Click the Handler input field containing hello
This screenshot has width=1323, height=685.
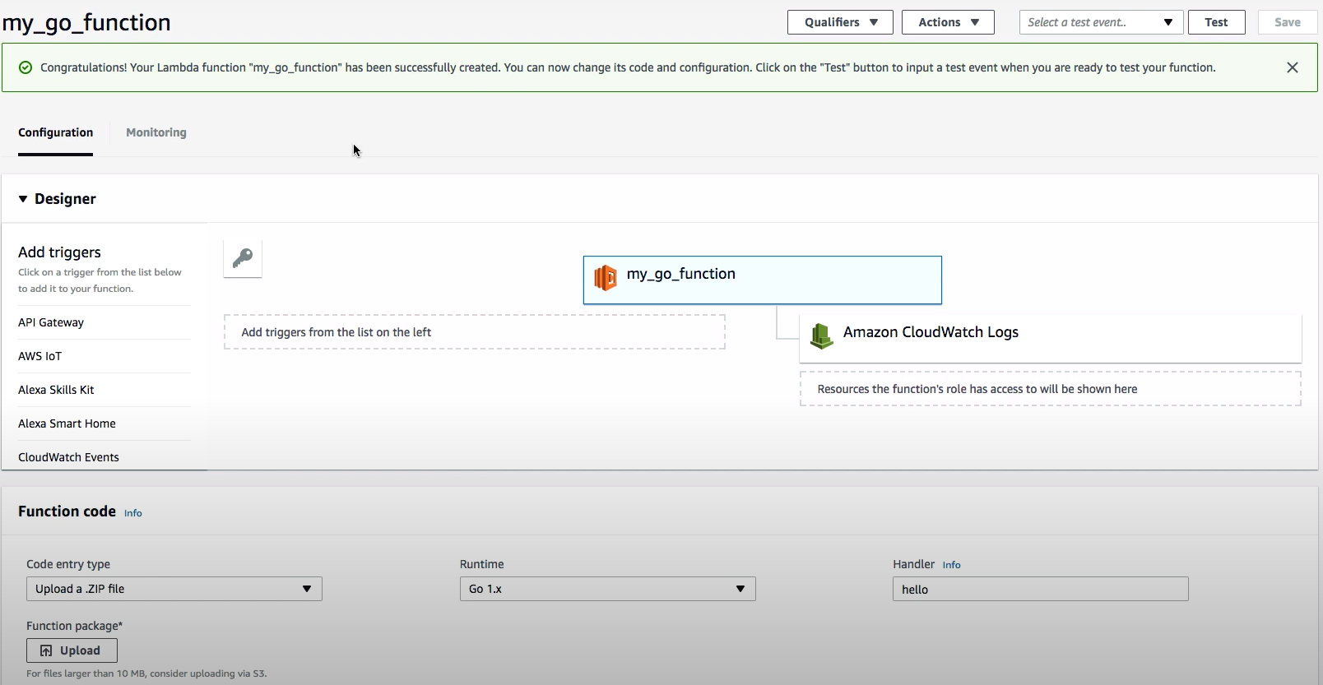pyautogui.click(x=1040, y=589)
